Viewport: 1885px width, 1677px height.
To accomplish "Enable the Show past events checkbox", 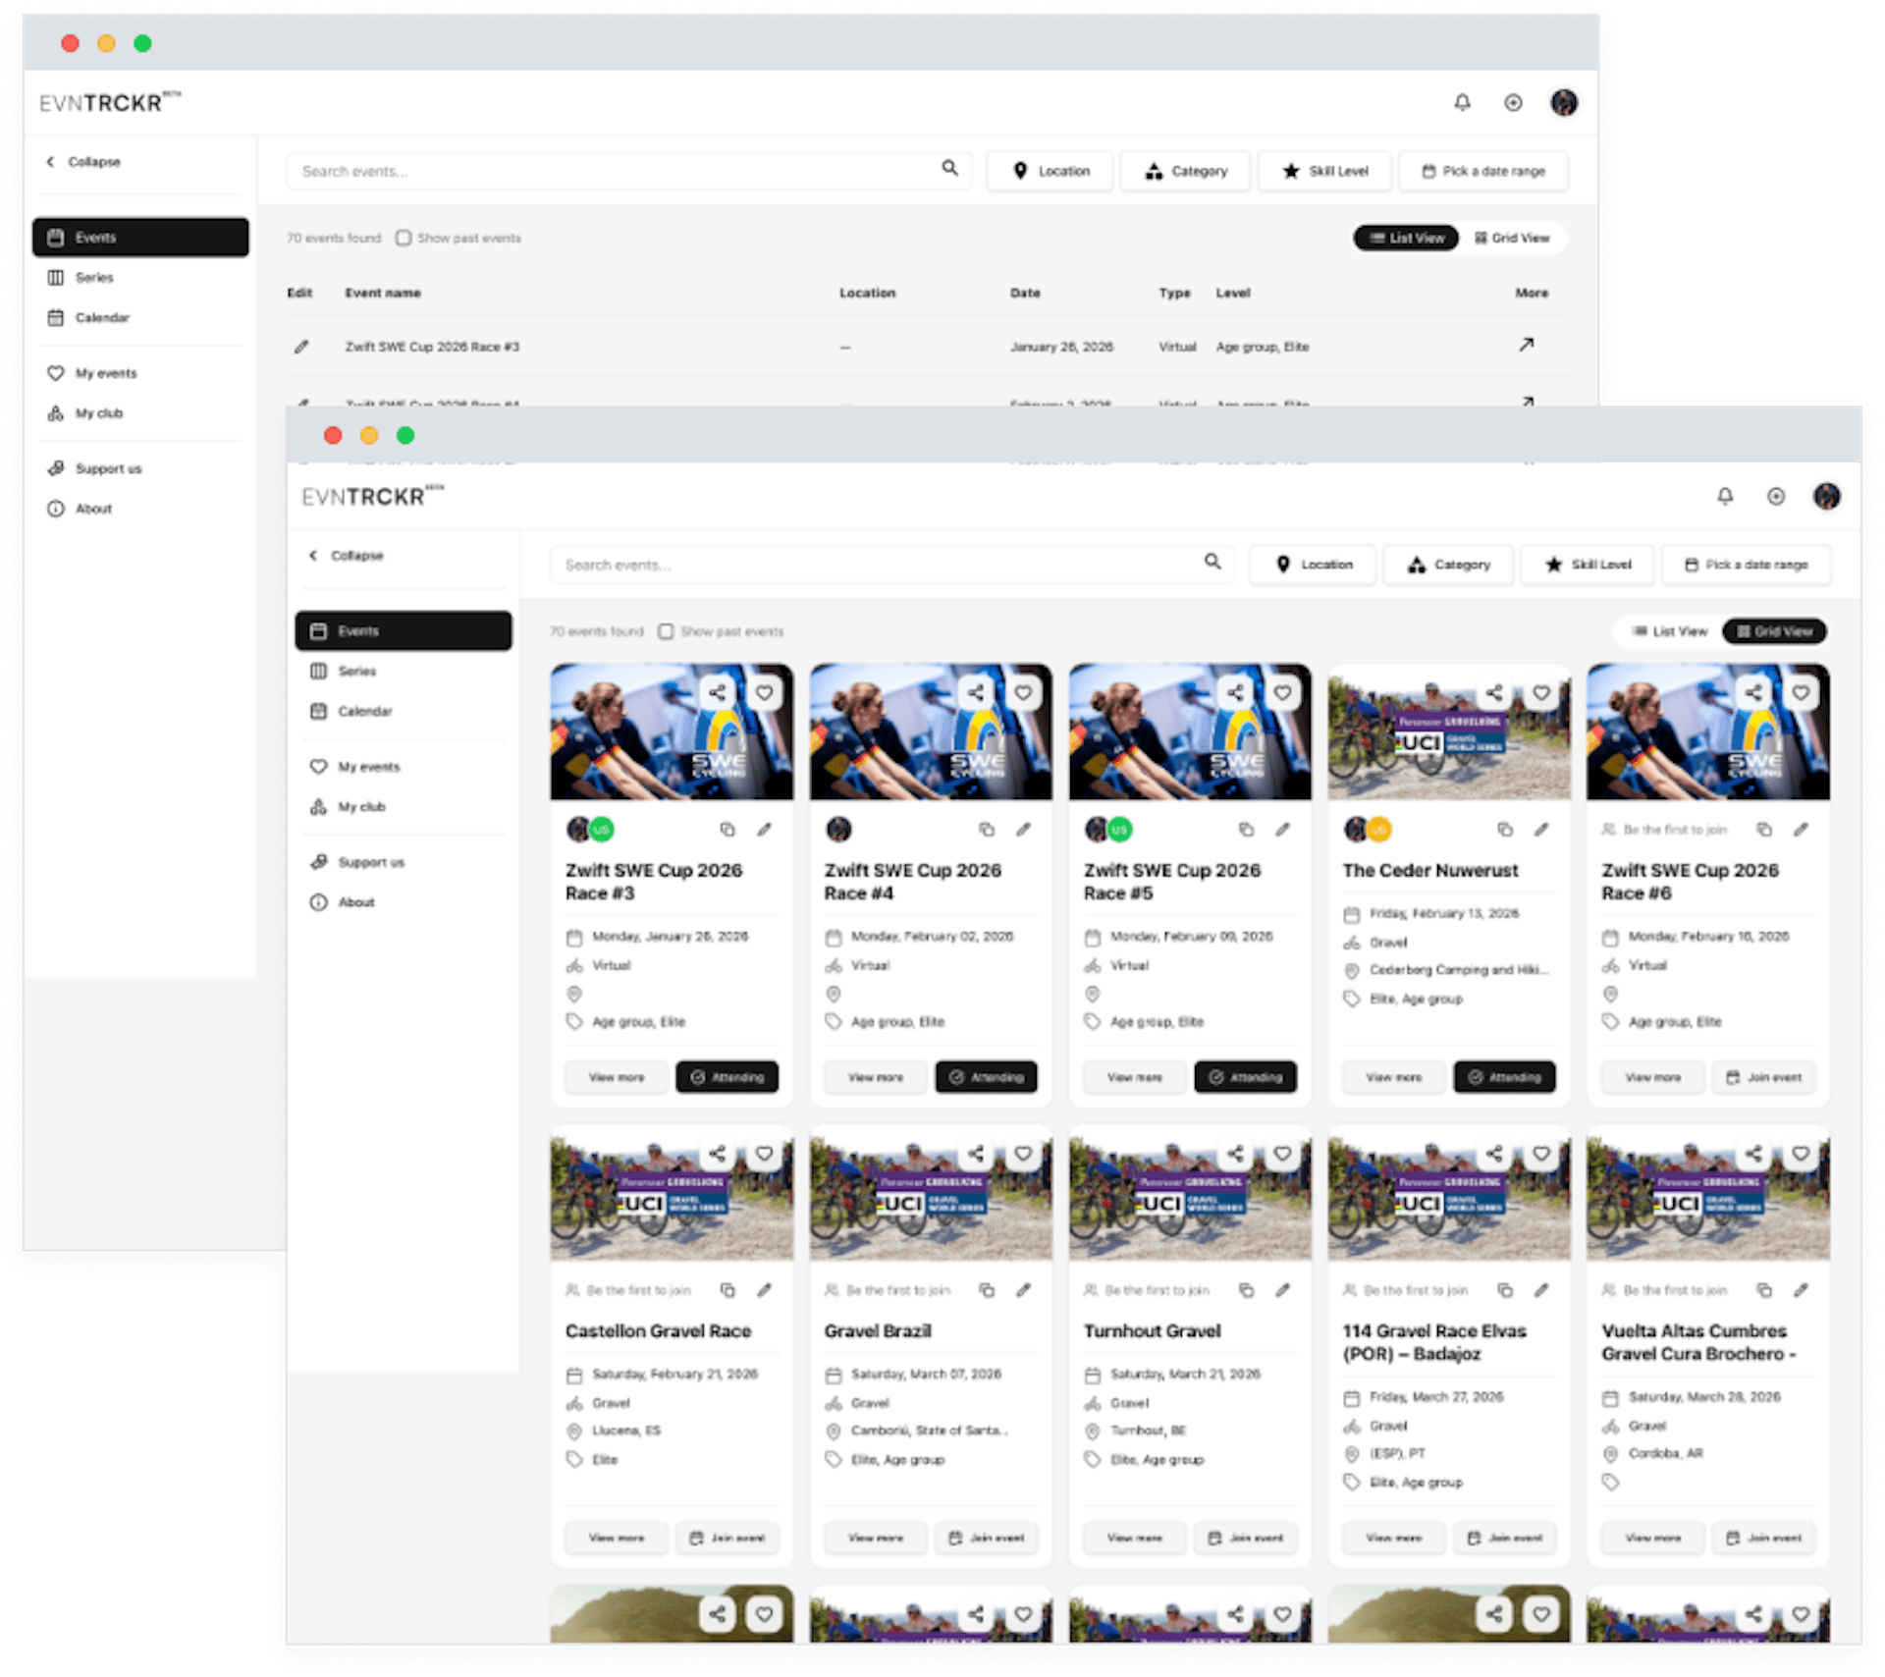I will (667, 631).
